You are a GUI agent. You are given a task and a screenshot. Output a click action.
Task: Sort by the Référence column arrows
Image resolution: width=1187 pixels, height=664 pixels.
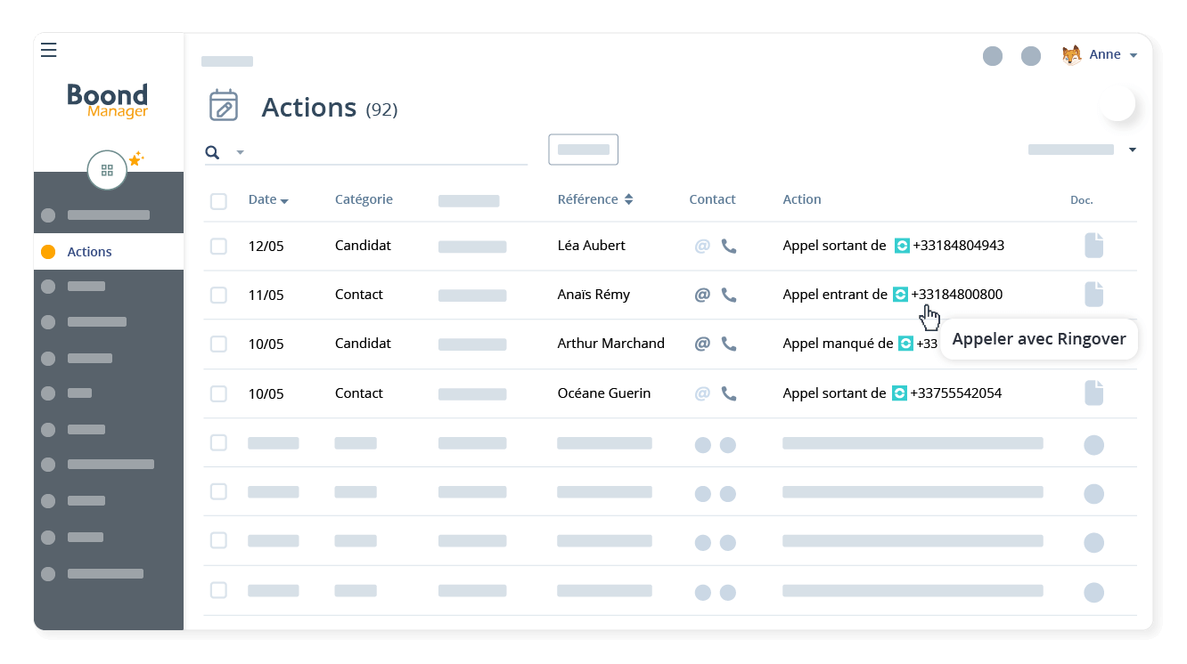pyautogui.click(x=629, y=199)
